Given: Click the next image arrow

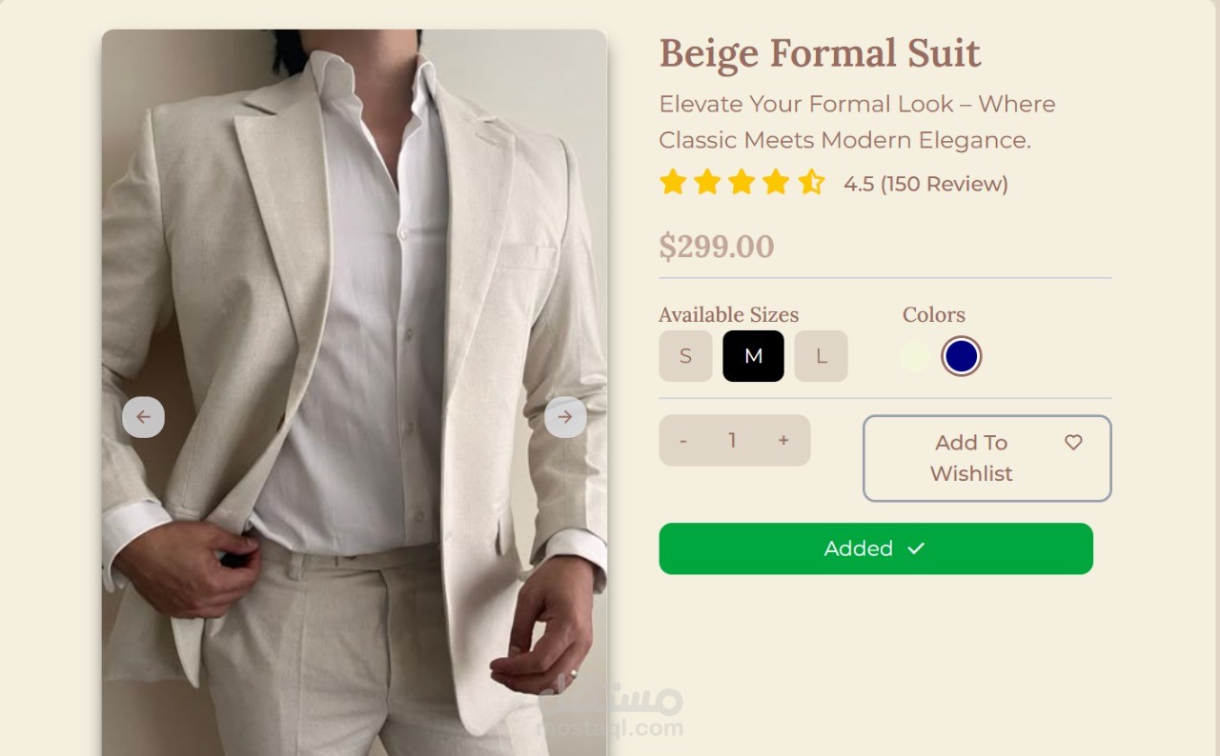Looking at the screenshot, I should [565, 417].
